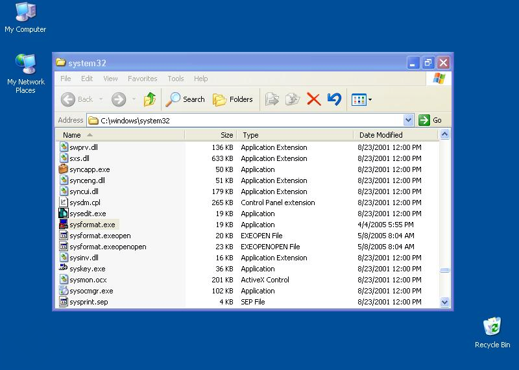
Task: Sort by the Date Modified column header
Action: tap(381, 135)
